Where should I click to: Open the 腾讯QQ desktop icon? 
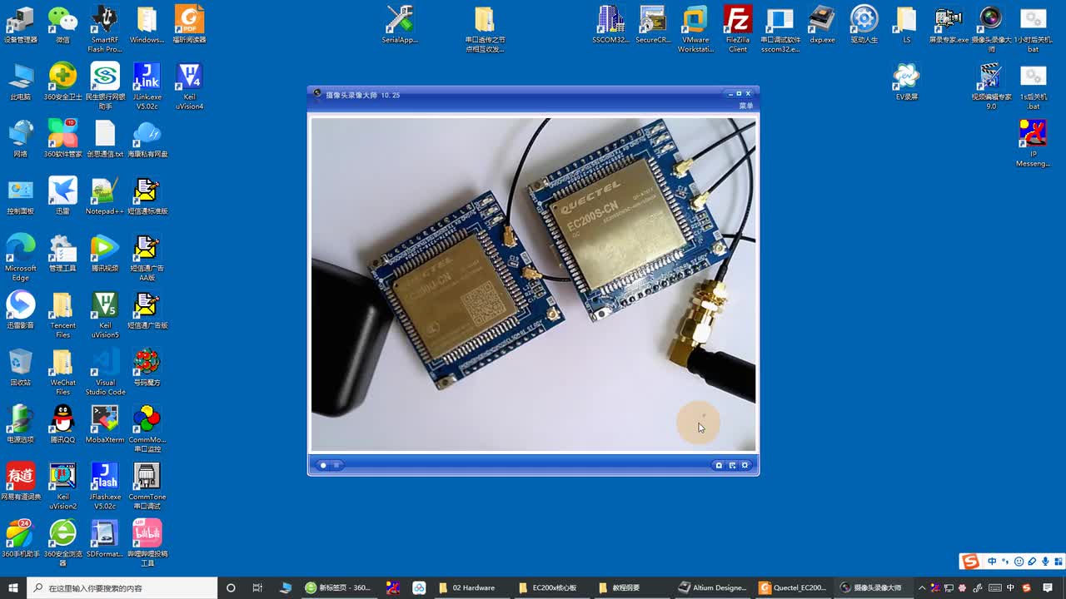[62, 424]
